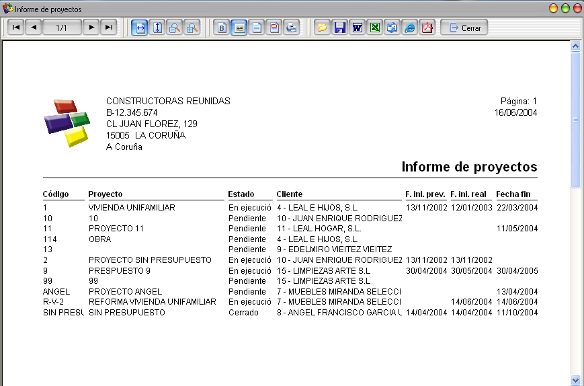Viewport: 584px width, 386px height.
Task: Advance to the next report page
Action: click(x=91, y=27)
